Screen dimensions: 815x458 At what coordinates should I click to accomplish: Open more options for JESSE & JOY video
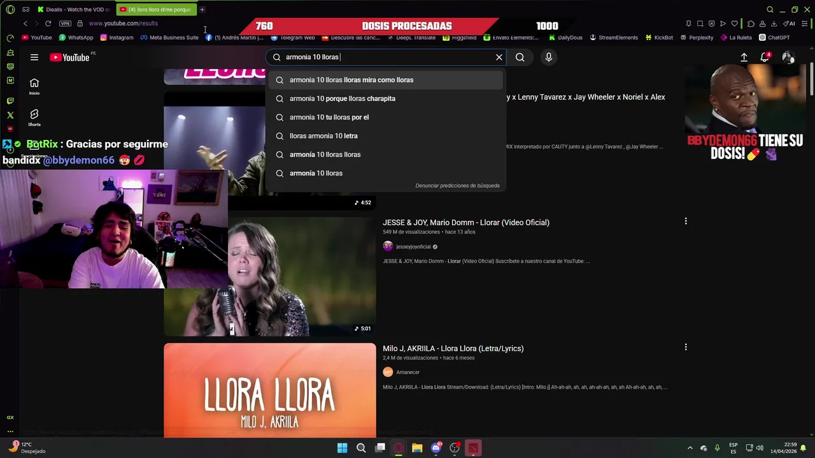coord(686,221)
